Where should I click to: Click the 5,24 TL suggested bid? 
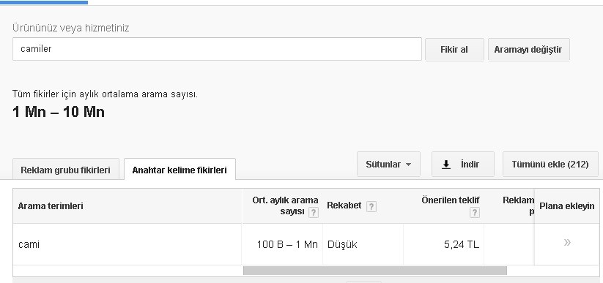point(462,244)
